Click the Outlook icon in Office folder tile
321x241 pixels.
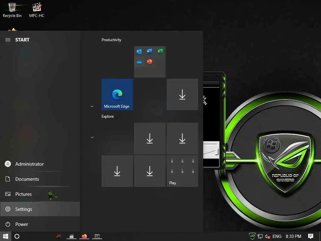click(x=139, y=51)
